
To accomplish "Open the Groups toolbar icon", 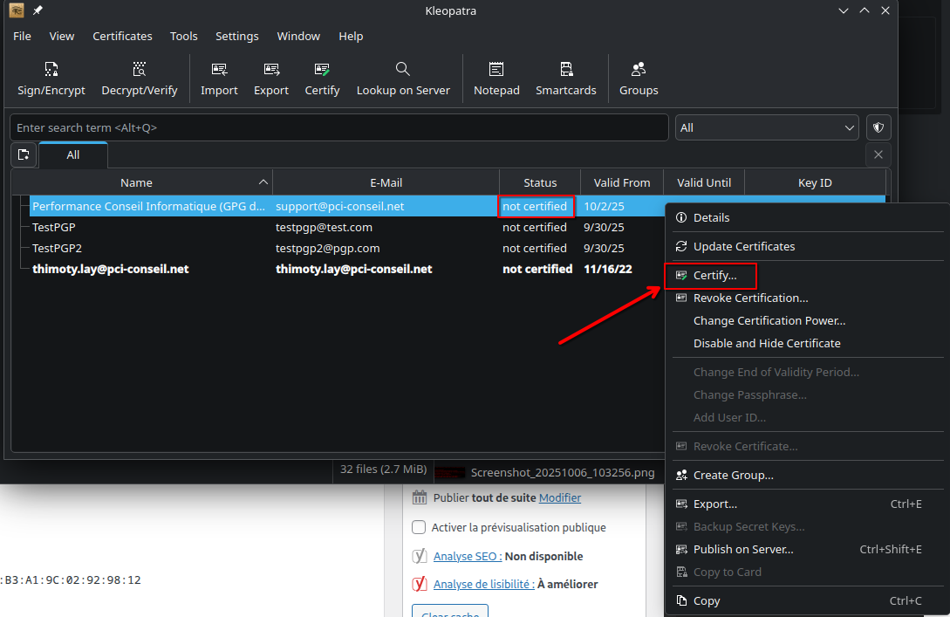I will tap(639, 70).
